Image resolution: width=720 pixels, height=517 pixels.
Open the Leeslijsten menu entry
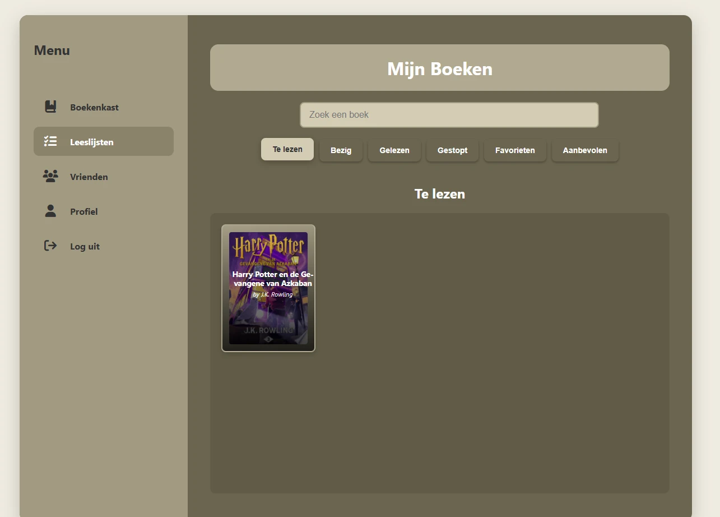(92, 142)
